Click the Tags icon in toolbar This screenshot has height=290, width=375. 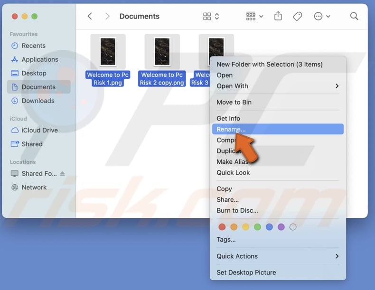click(x=298, y=16)
